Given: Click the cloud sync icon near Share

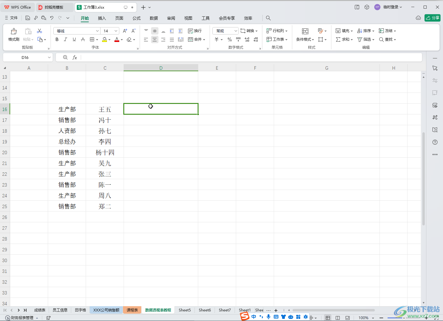Looking at the screenshot, I should tap(418, 18).
